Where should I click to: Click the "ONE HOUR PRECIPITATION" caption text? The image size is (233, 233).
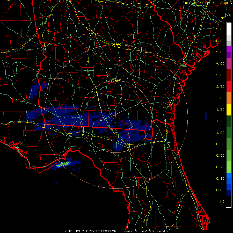[x=91, y=231]
